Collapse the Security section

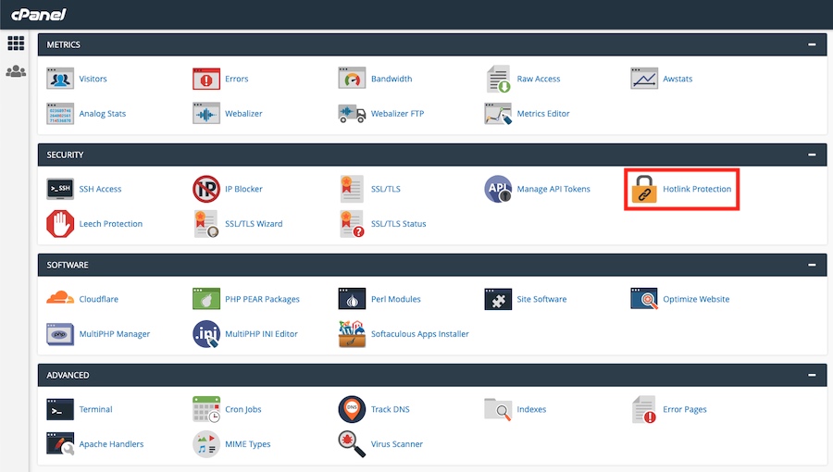coord(812,155)
